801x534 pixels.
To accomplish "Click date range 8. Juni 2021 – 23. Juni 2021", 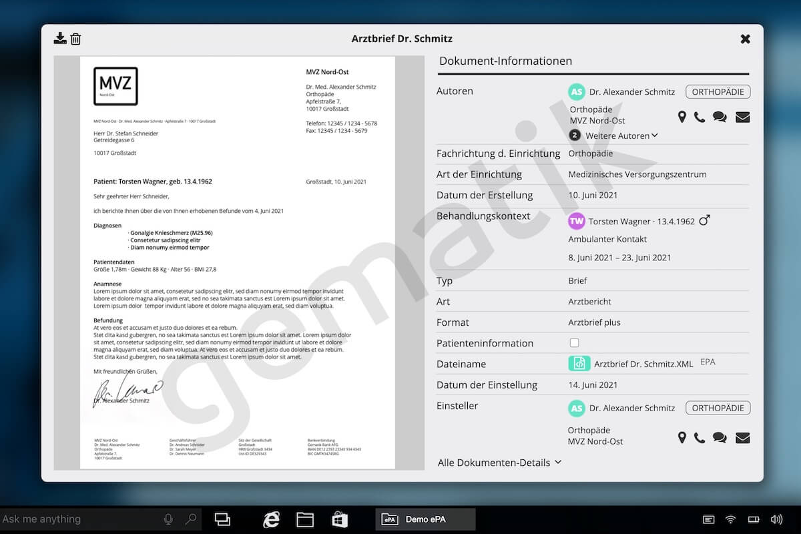I will coord(619,258).
